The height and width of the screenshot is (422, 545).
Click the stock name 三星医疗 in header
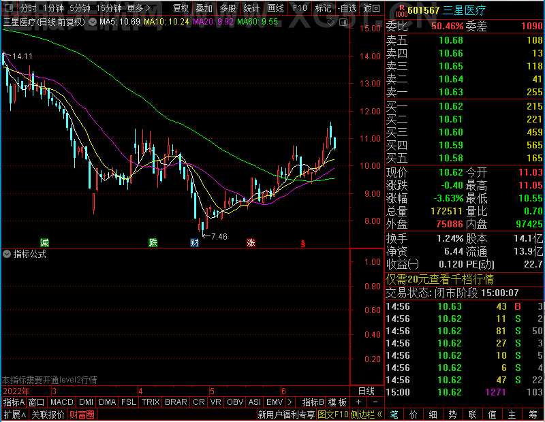pos(465,10)
